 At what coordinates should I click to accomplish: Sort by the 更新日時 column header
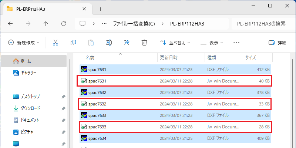point(169,58)
